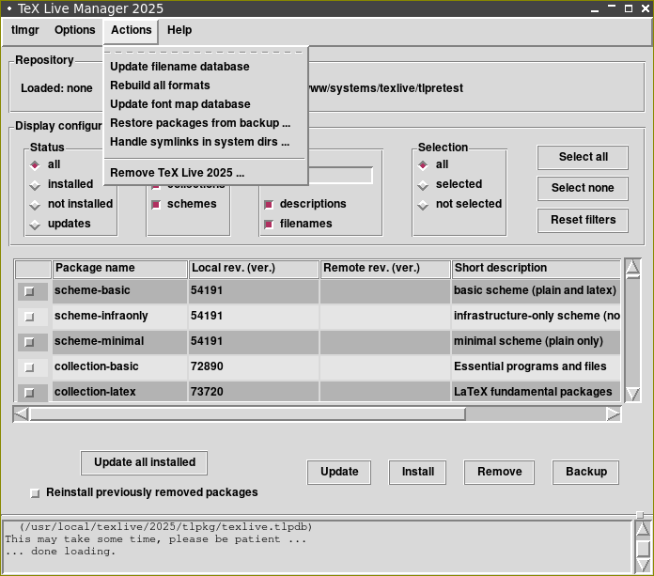Select the 'not selected' selection radio

(x=424, y=204)
